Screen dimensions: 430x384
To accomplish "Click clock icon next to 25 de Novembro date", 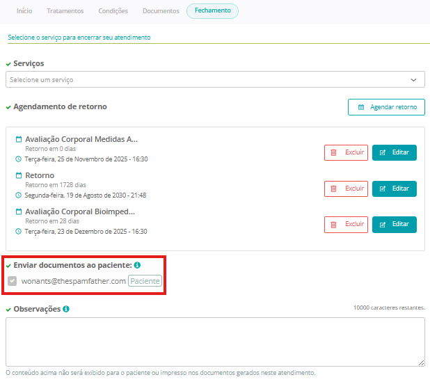I will [19, 159].
